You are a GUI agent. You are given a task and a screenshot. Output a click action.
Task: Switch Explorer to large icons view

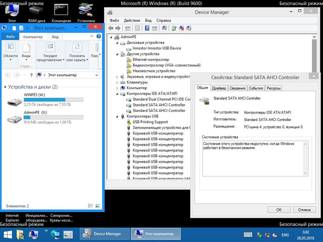[97, 206]
